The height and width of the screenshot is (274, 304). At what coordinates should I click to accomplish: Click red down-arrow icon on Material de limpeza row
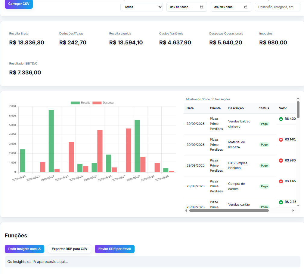[x=281, y=140]
